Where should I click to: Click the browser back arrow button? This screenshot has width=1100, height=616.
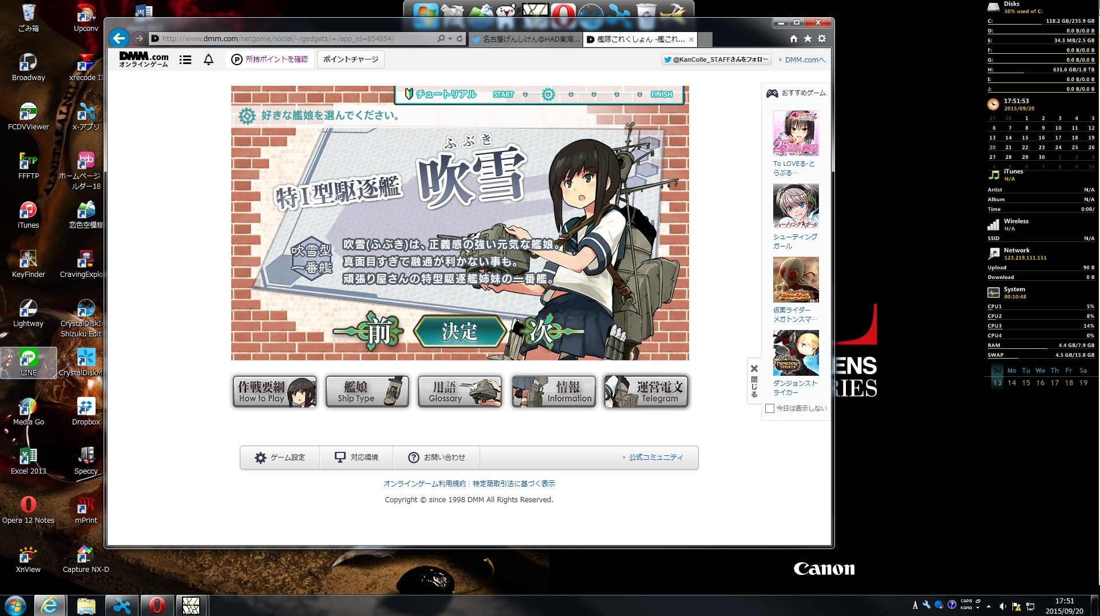(118, 38)
